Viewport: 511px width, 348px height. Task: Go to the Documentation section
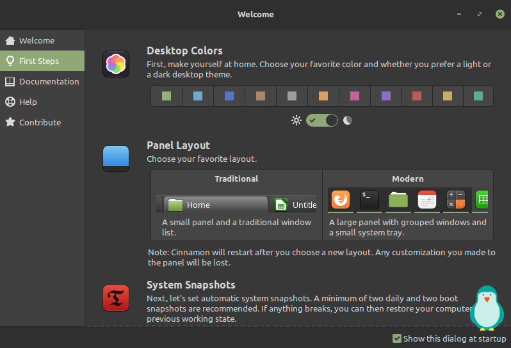(42, 81)
